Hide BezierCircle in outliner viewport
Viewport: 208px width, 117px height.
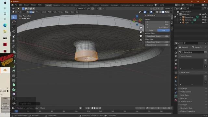[x=203, y=17]
